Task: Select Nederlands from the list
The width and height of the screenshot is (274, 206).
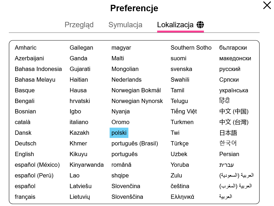Action: tap(127, 80)
